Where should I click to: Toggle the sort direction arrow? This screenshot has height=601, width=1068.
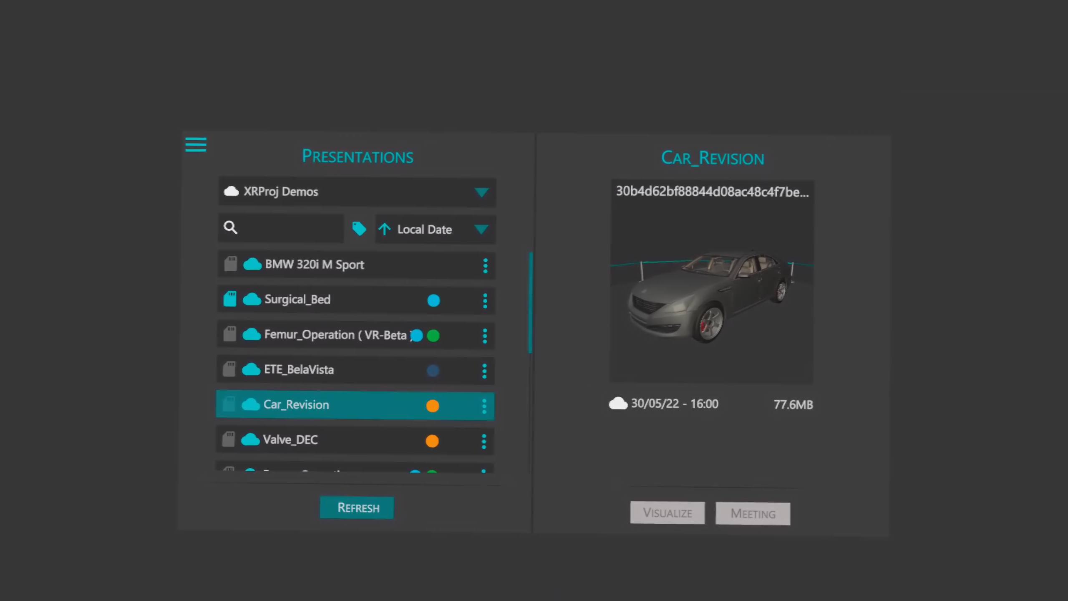click(x=384, y=229)
